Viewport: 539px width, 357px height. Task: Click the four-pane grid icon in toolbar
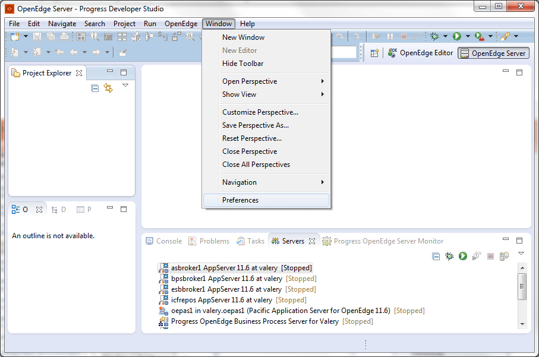pyautogui.click(x=81, y=36)
